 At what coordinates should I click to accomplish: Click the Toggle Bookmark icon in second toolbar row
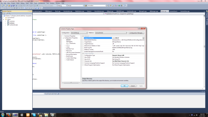(x=24, y=8)
